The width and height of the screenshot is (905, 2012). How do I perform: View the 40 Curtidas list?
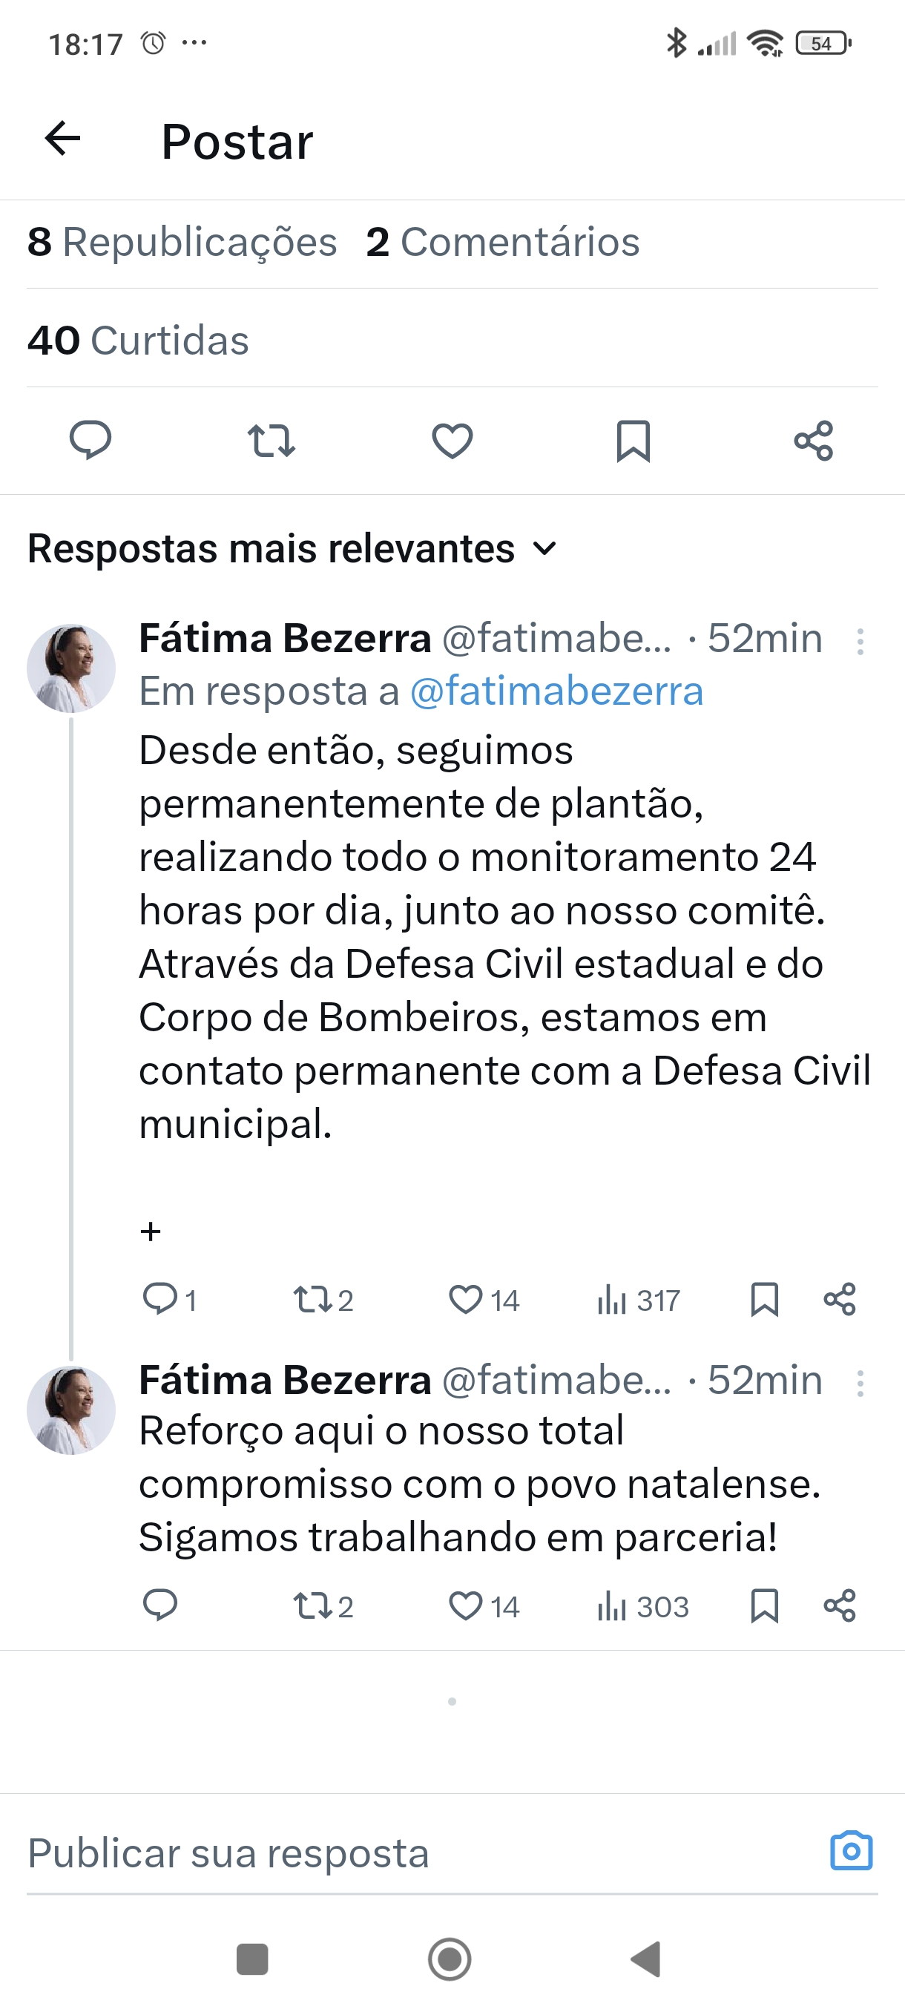(138, 341)
